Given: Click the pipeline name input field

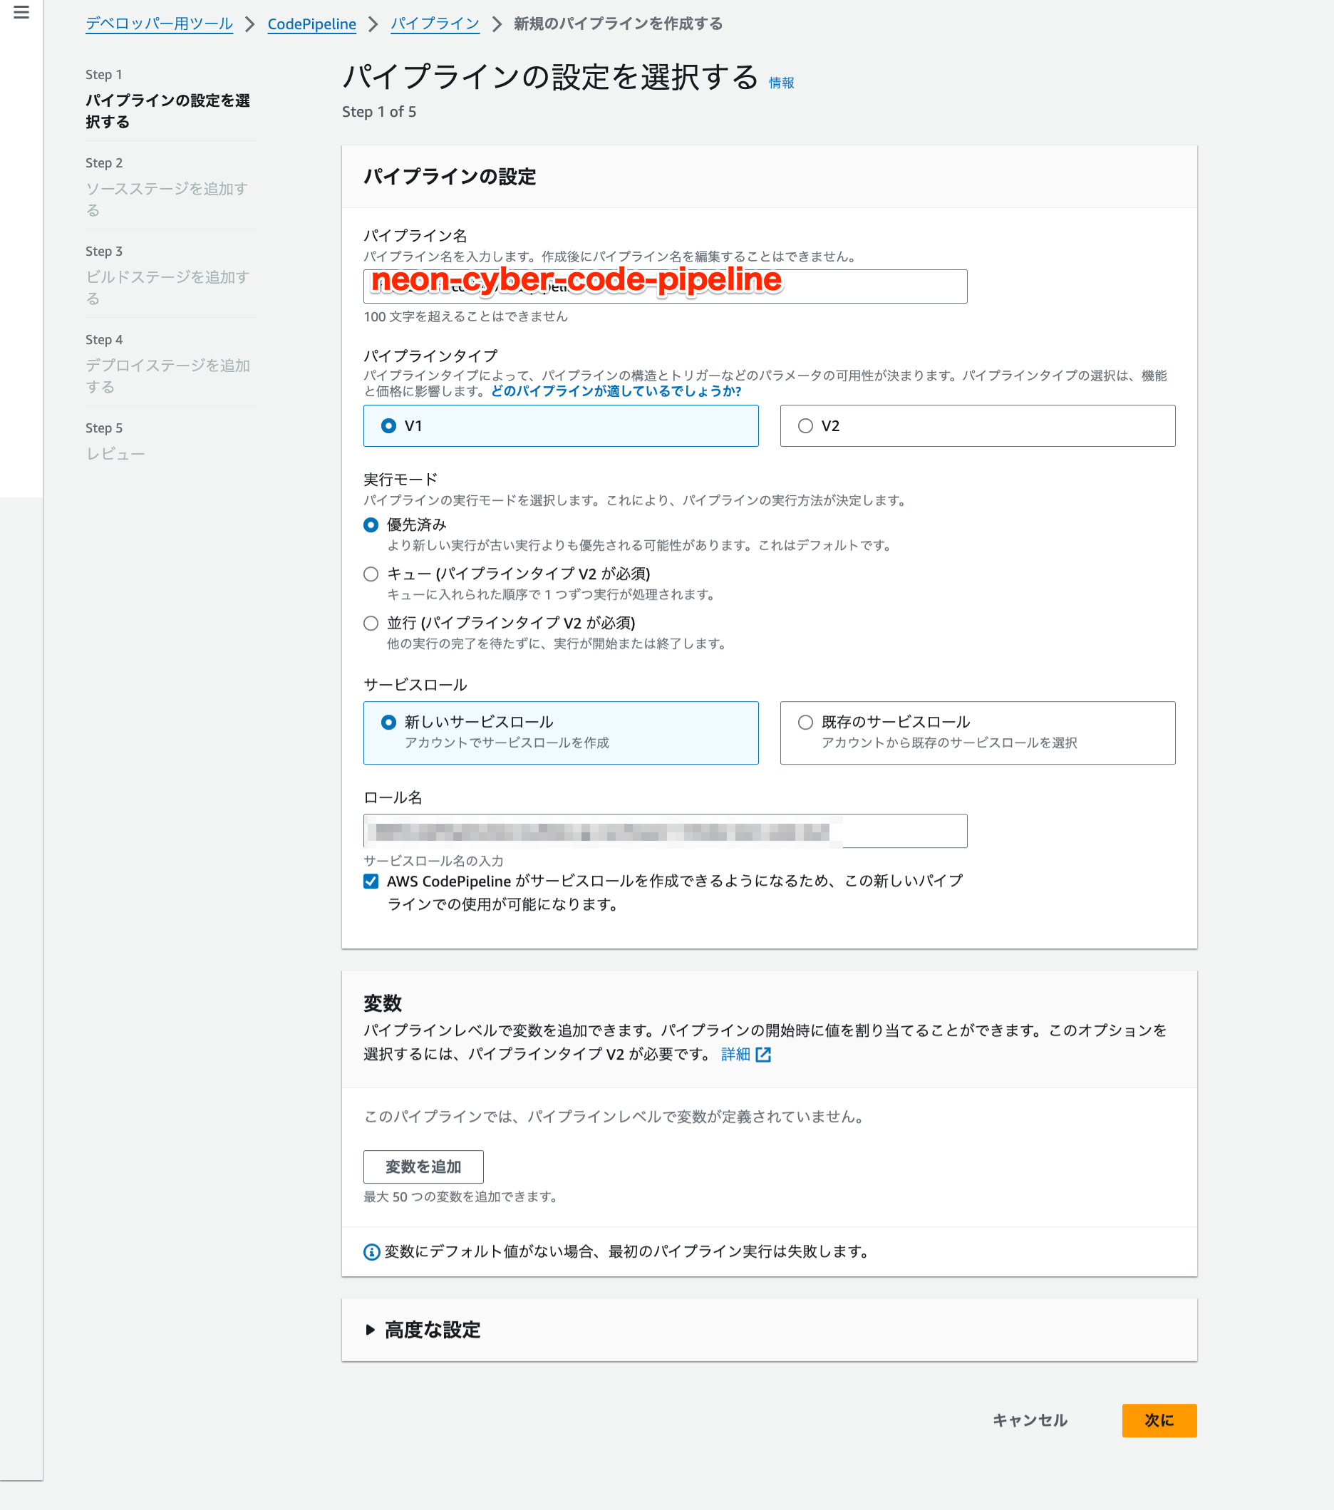Looking at the screenshot, I should [x=664, y=286].
